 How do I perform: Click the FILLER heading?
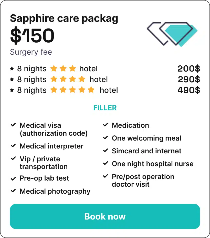click(105, 108)
